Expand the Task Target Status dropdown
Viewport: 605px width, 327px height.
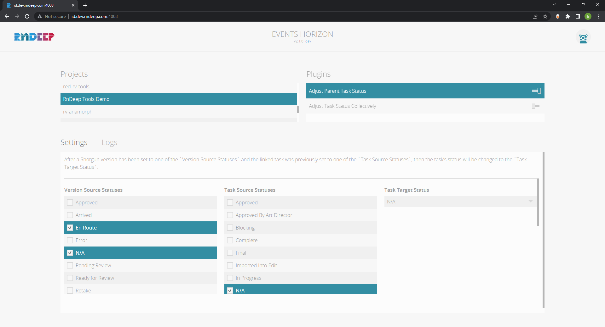459,202
